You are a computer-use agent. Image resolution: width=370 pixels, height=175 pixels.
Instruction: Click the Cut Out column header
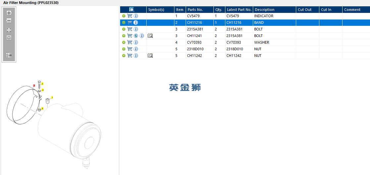(307, 10)
